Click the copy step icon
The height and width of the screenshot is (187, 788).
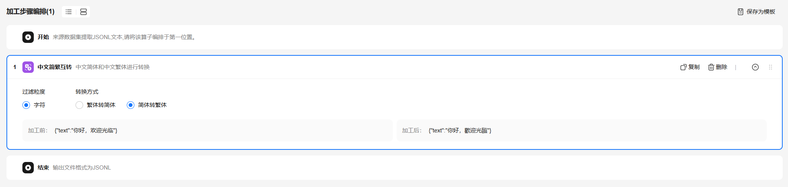pos(683,67)
